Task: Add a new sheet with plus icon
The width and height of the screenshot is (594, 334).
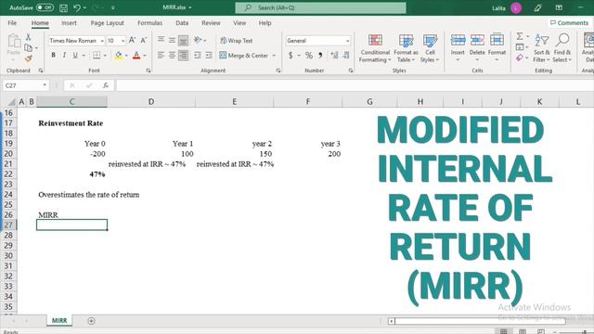Action: pyautogui.click(x=91, y=321)
